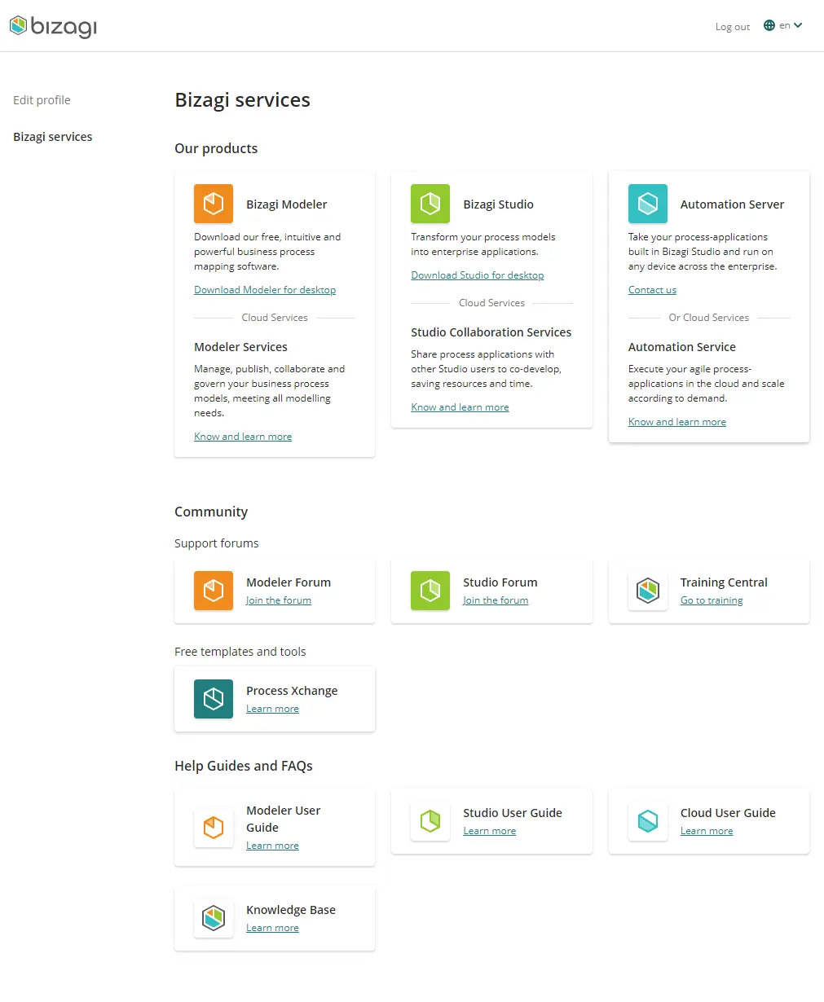Click the Process Xchange title text
This screenshot has height=1002, width=824.
click(292, 691)
